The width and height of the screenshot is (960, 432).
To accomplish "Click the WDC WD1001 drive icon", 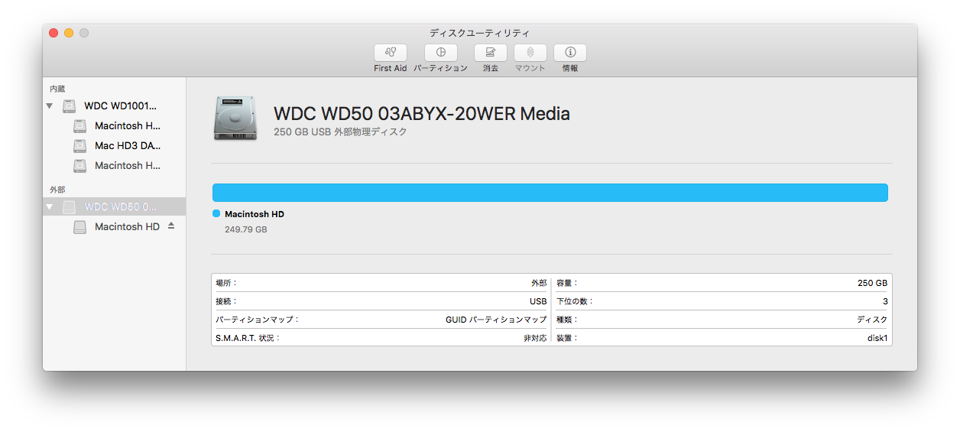I will (x=70, y=106).
